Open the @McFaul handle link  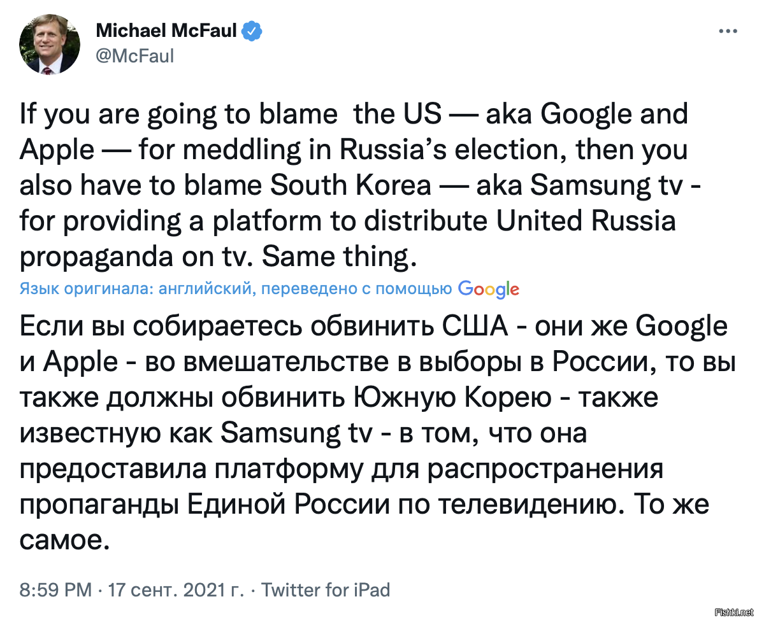[x=134, y=57]
